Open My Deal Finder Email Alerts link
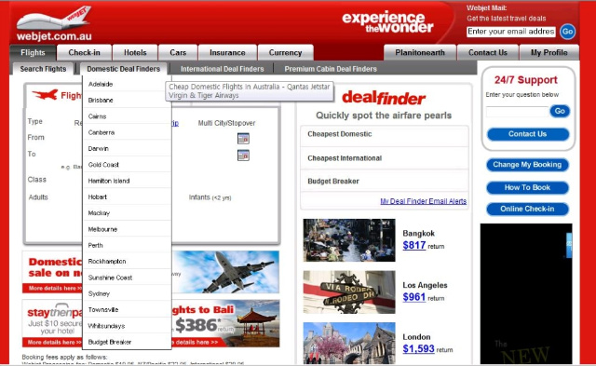 423,201
